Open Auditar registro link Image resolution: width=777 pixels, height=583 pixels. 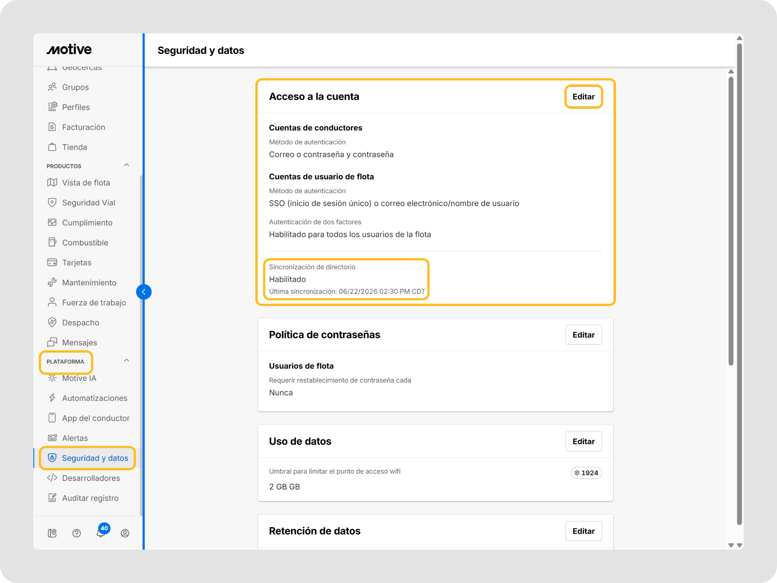pyautogui.click(x=90, y=498)
